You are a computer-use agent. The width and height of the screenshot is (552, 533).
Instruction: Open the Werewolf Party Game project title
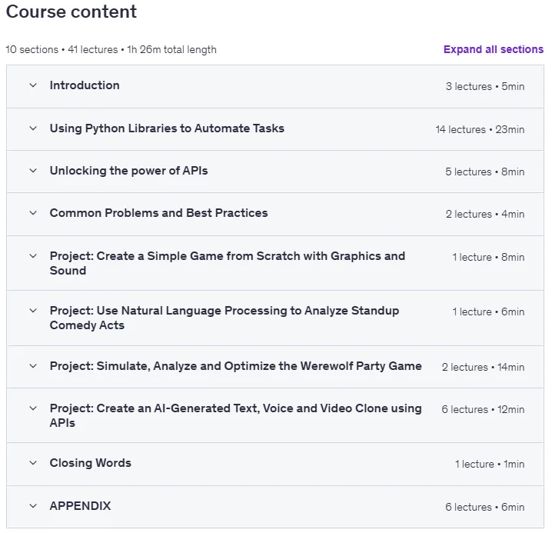point(235,366)
